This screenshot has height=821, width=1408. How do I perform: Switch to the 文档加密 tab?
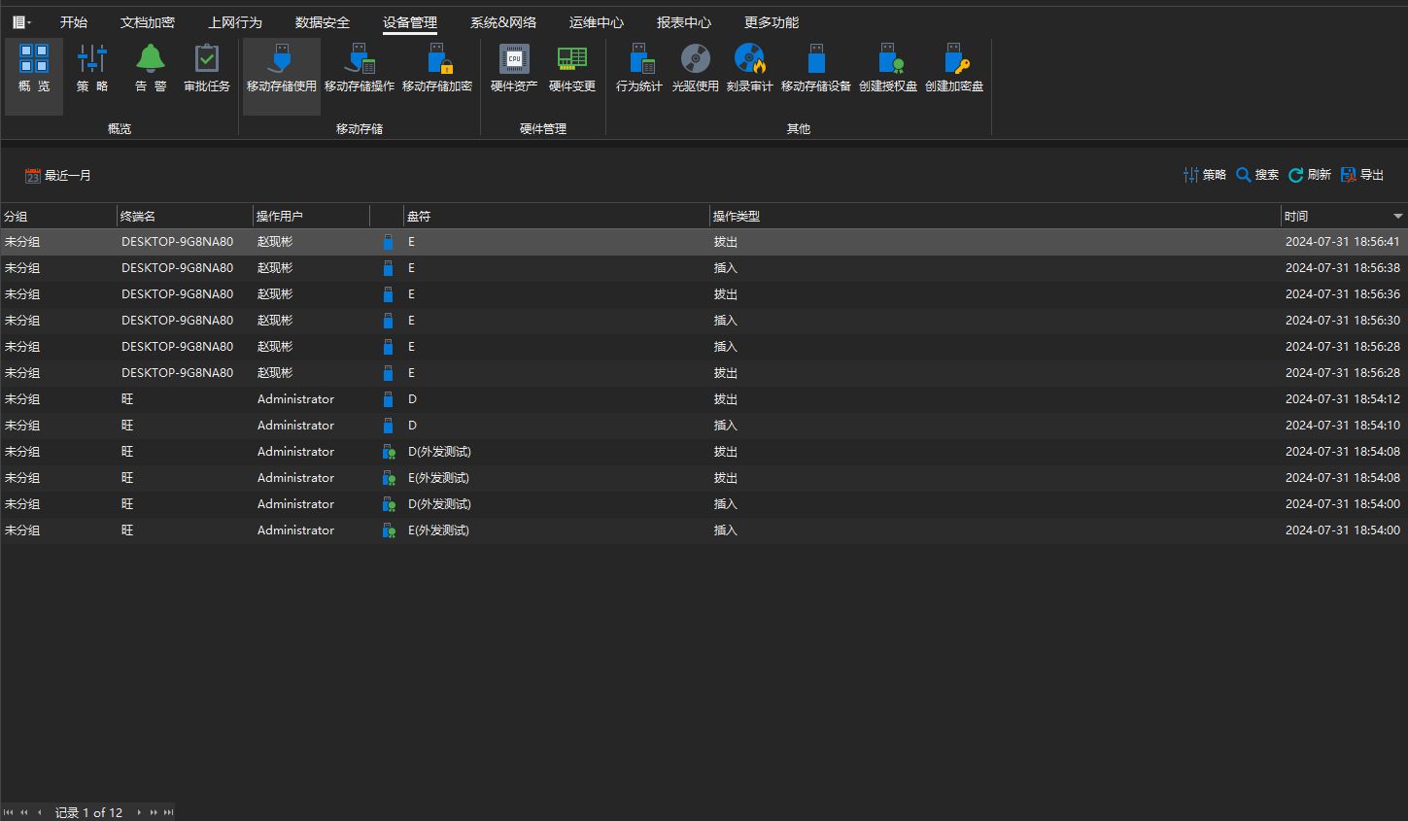[x=148, y=22]
